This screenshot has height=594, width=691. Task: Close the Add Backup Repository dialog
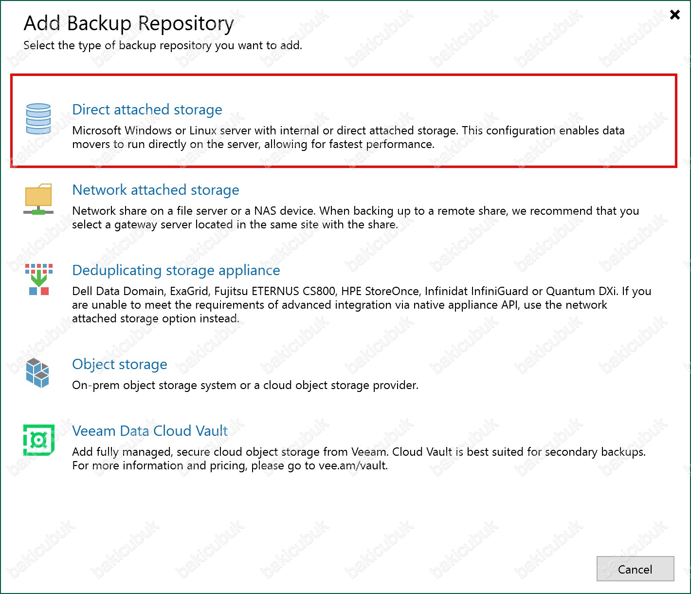[x=675, y=15]
